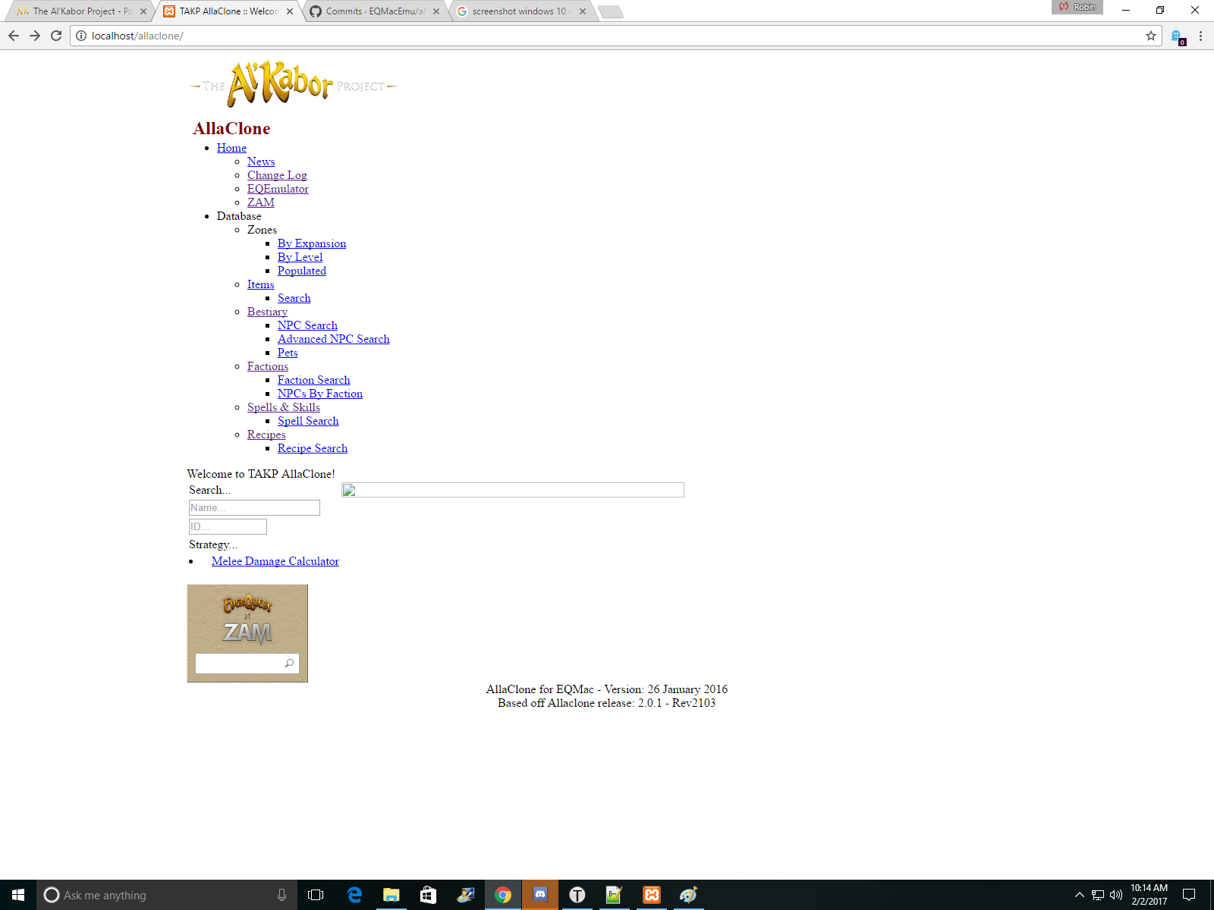Switch to Chrome in taskbar
Image resolution: width=1214 pixels, height=910 pixels.
pos(502,895)
